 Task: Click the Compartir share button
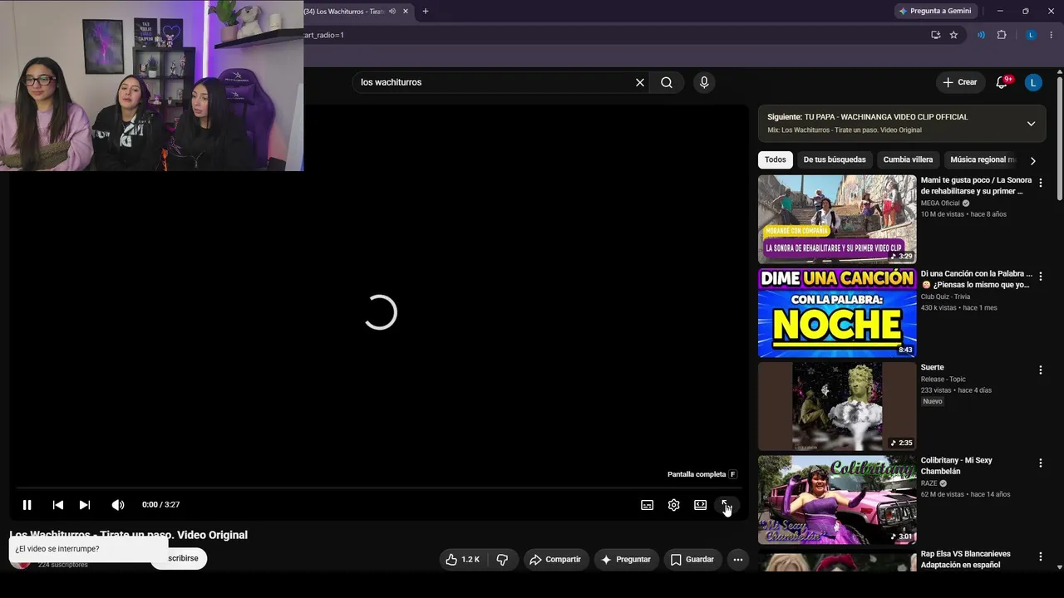click(x=556, y=560)
